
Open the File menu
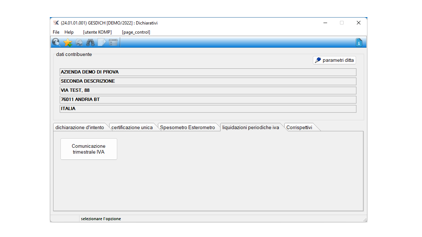56,32
